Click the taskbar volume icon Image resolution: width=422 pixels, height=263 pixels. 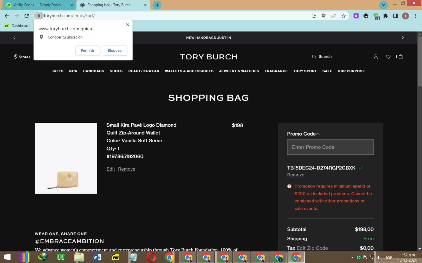[379, 257]
